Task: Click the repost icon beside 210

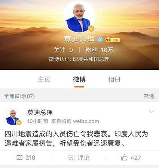Action: point(19,158)
